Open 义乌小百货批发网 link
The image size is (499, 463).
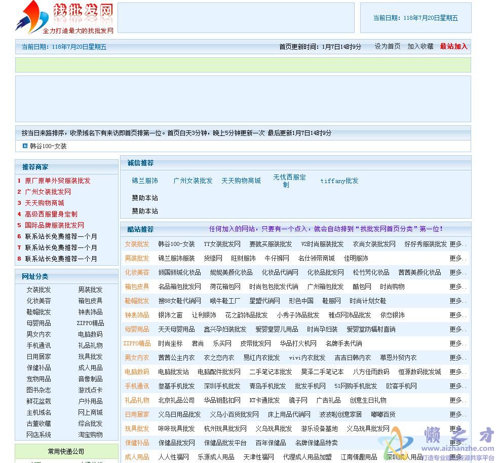[x=234, y=414]
